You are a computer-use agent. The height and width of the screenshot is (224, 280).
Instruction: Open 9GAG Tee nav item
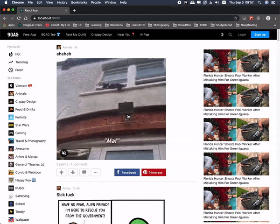tap(51, 35)
